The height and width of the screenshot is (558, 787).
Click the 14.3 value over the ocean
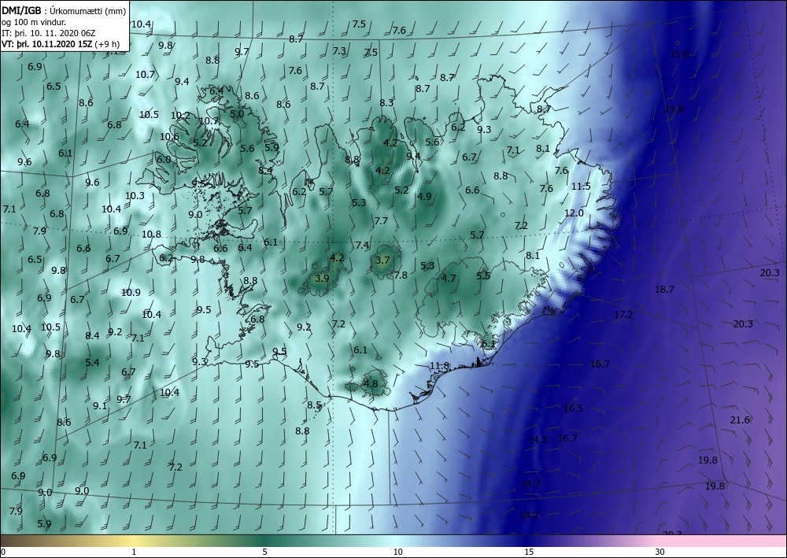(538, 440)
